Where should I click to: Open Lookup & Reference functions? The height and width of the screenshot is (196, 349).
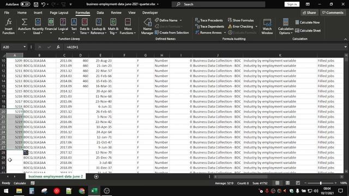99,27
